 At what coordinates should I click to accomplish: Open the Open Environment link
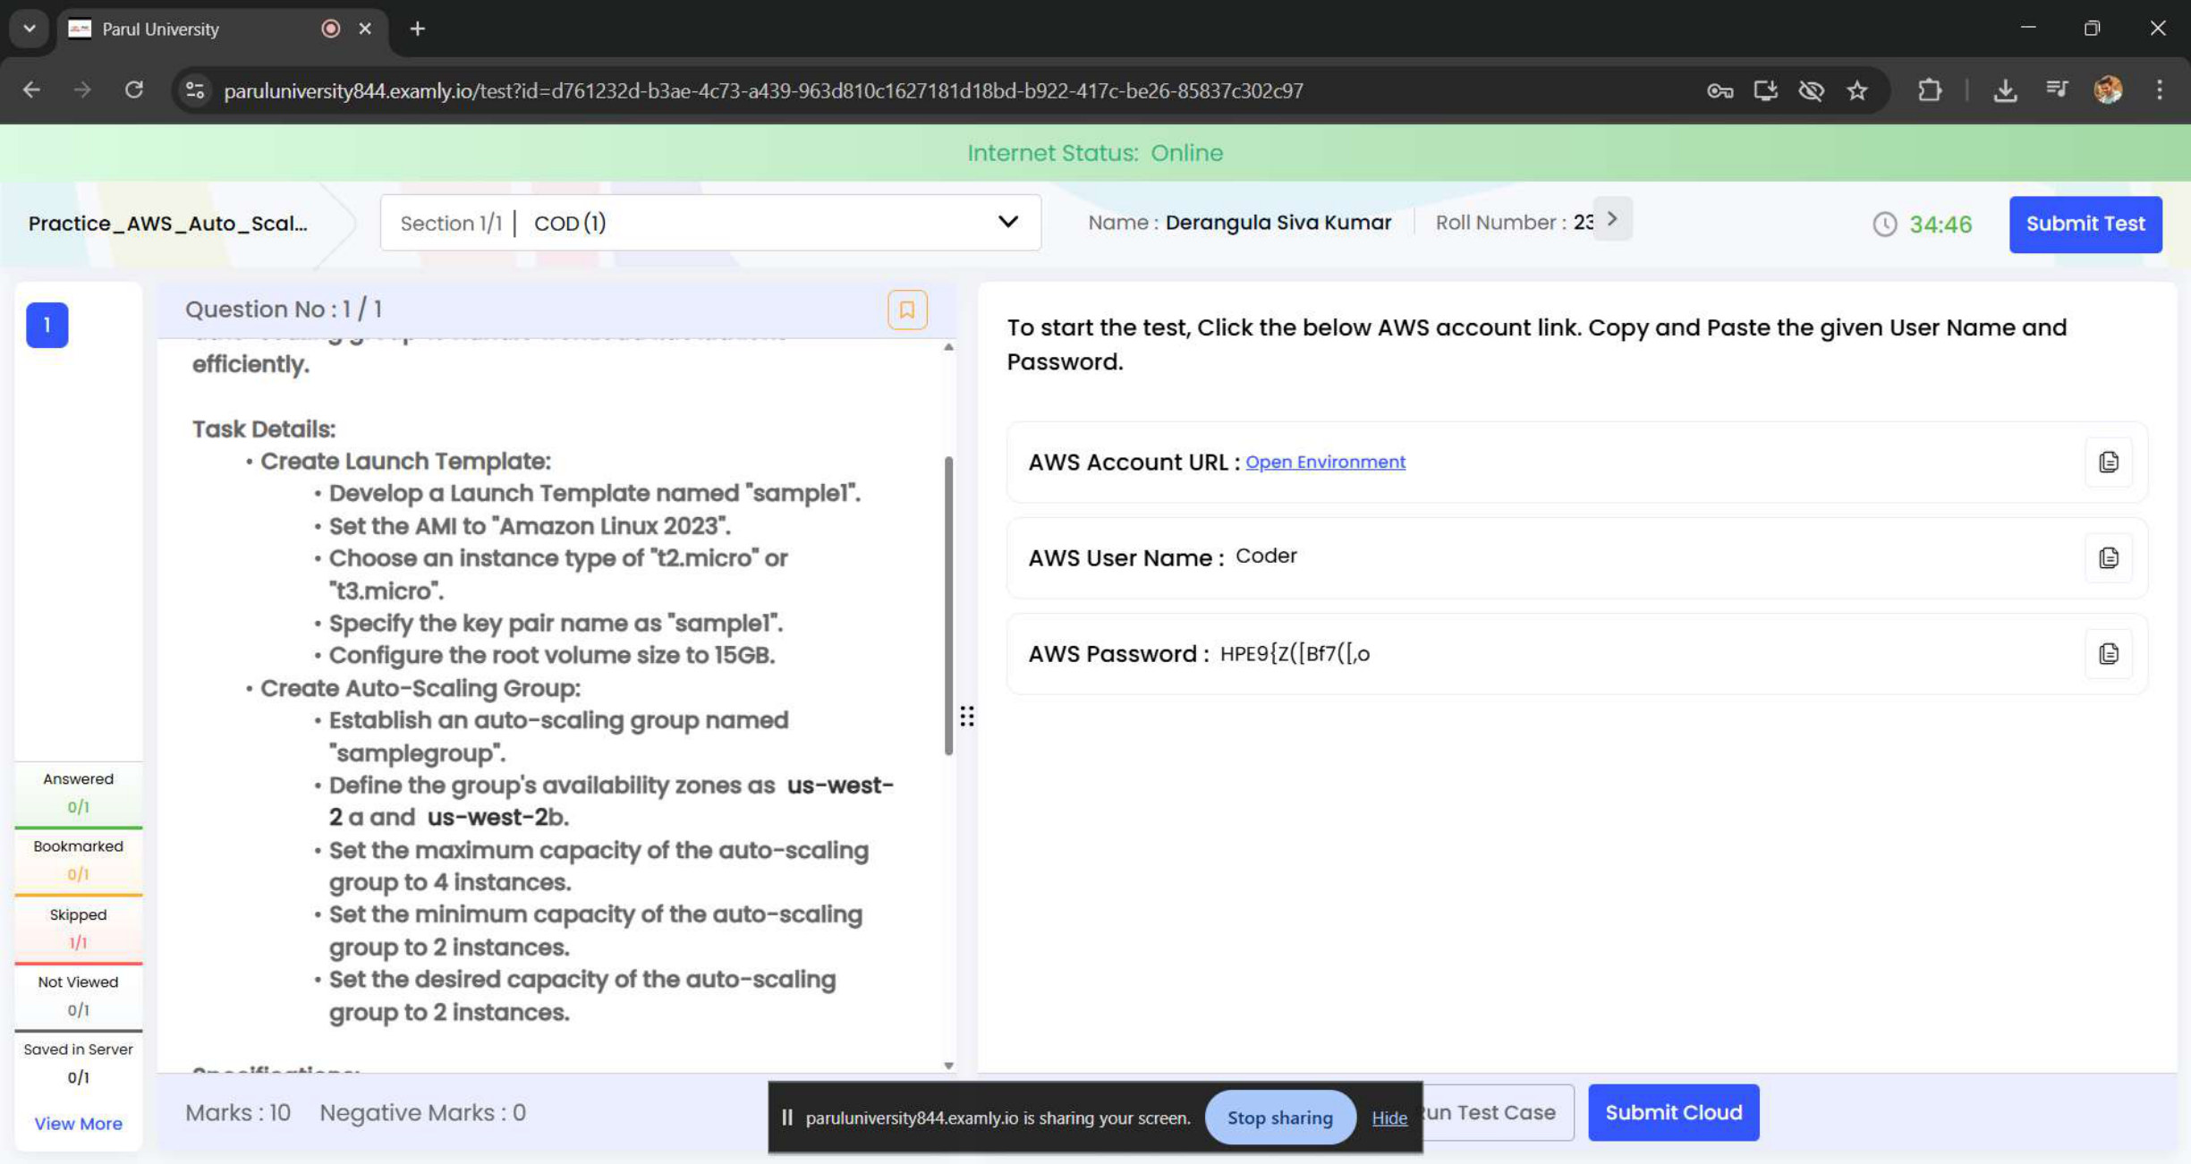(x=1325, y=462)
